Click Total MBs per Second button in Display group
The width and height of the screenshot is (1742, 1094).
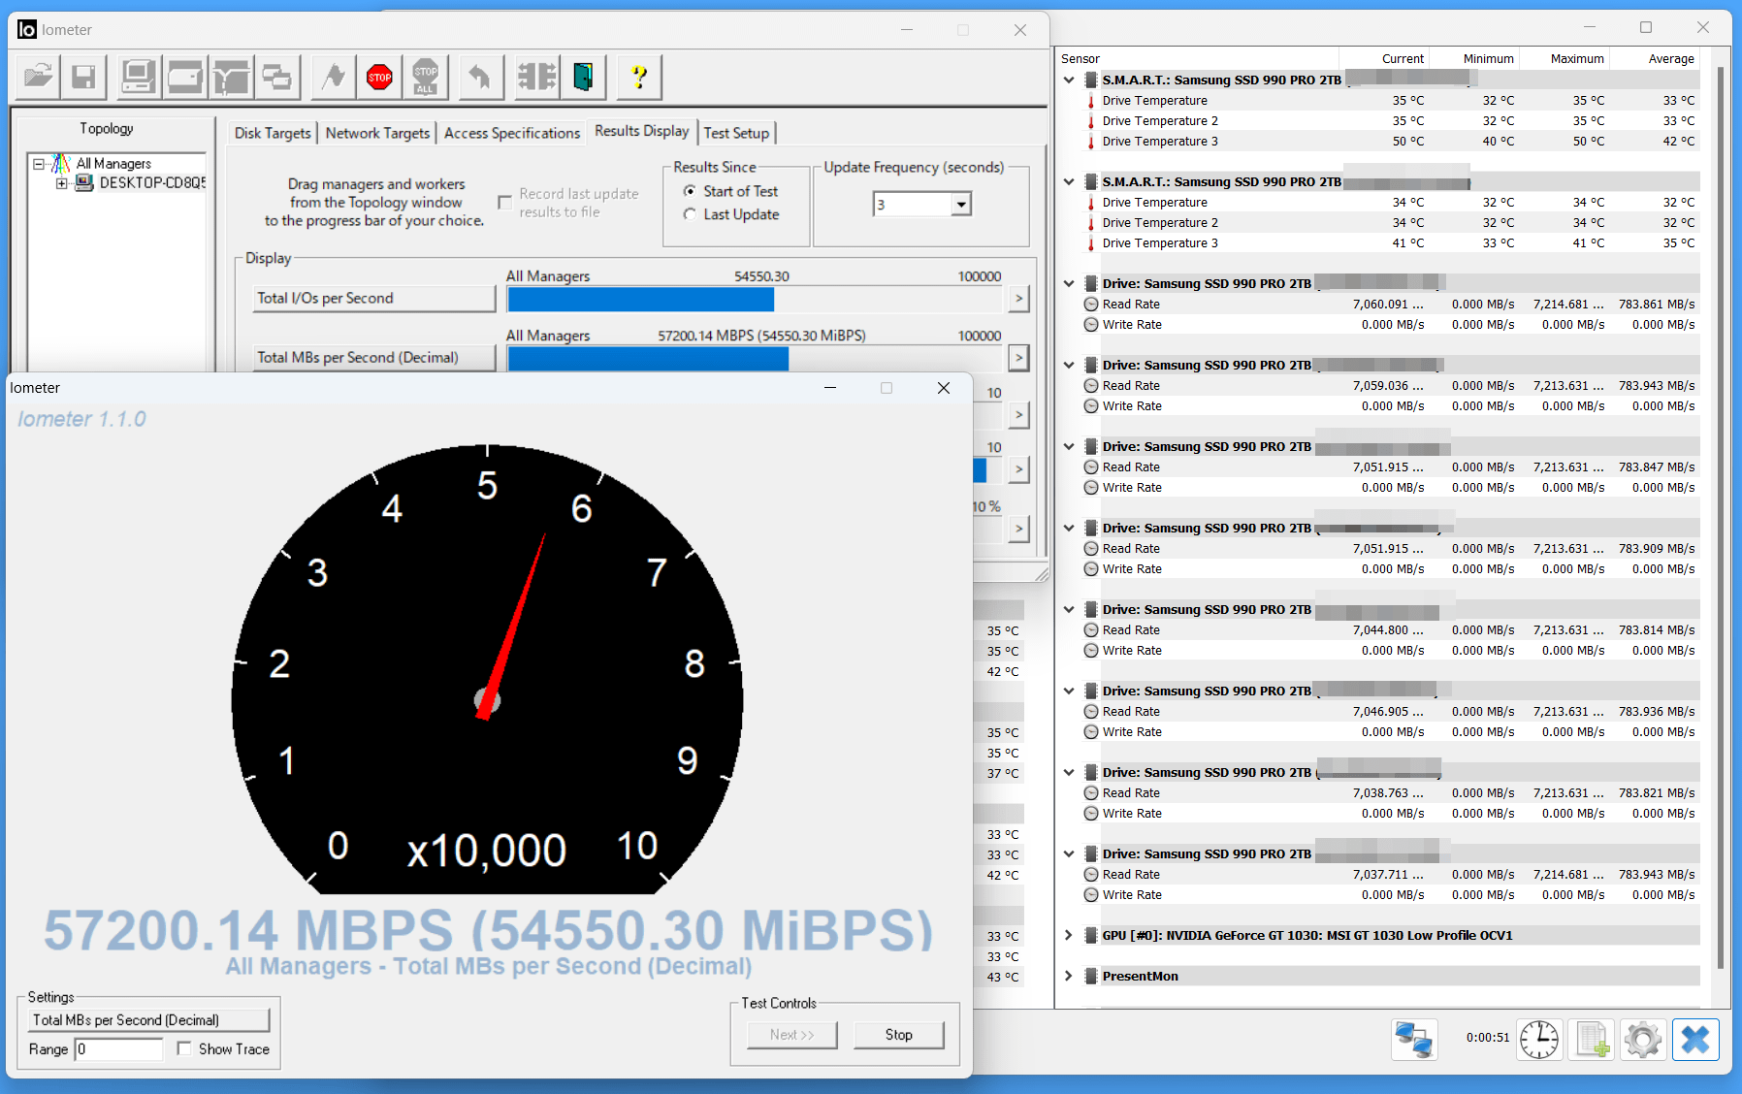tap(374, 358)
